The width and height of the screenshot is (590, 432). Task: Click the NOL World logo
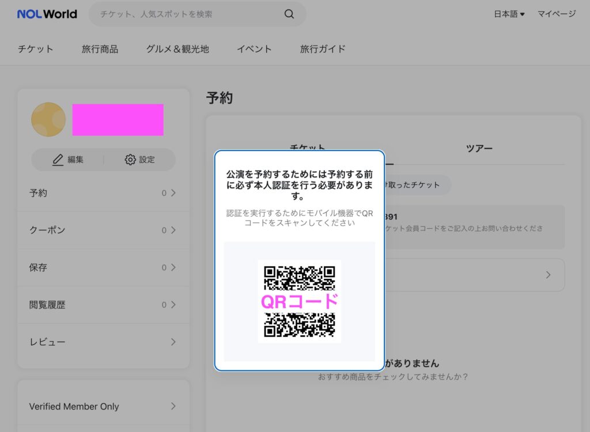[x=47, y=14]
